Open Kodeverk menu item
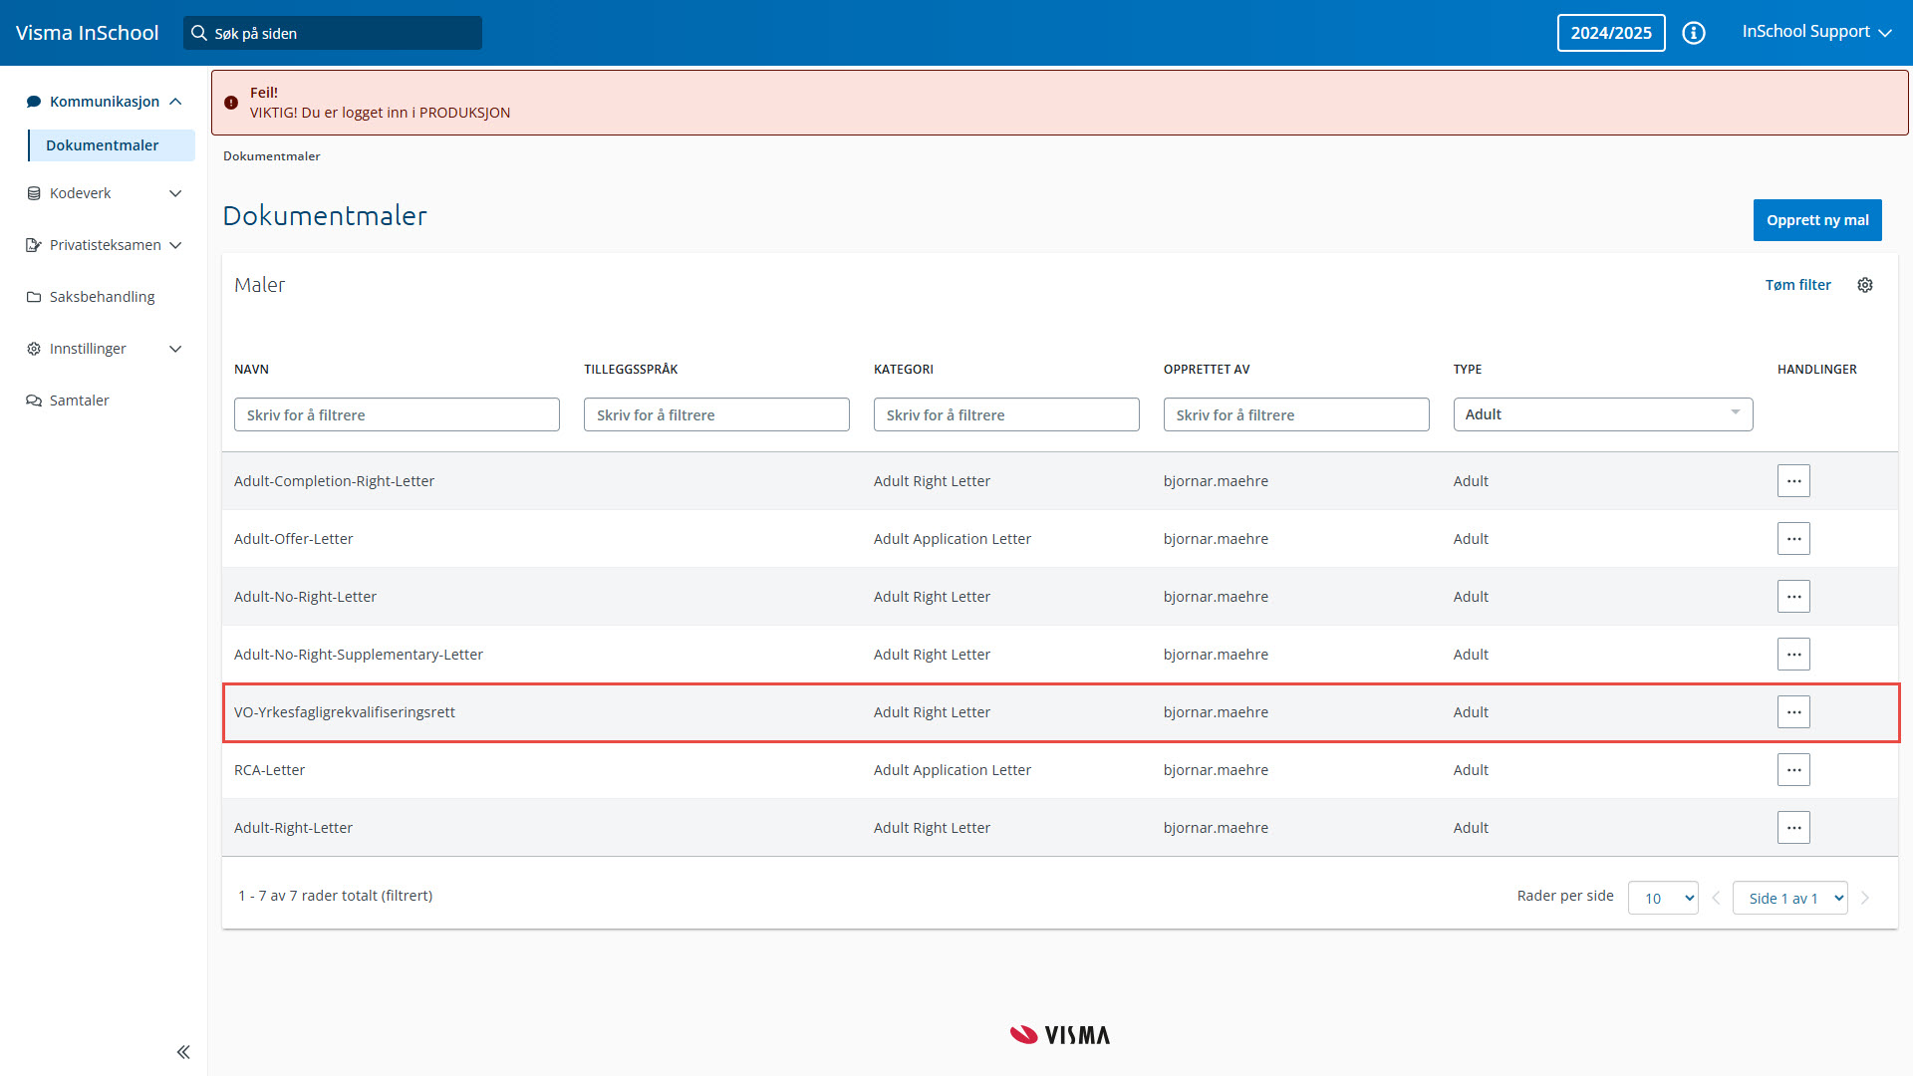Viewport: 1913px width, 1076px height. click(x=80, y=193)
